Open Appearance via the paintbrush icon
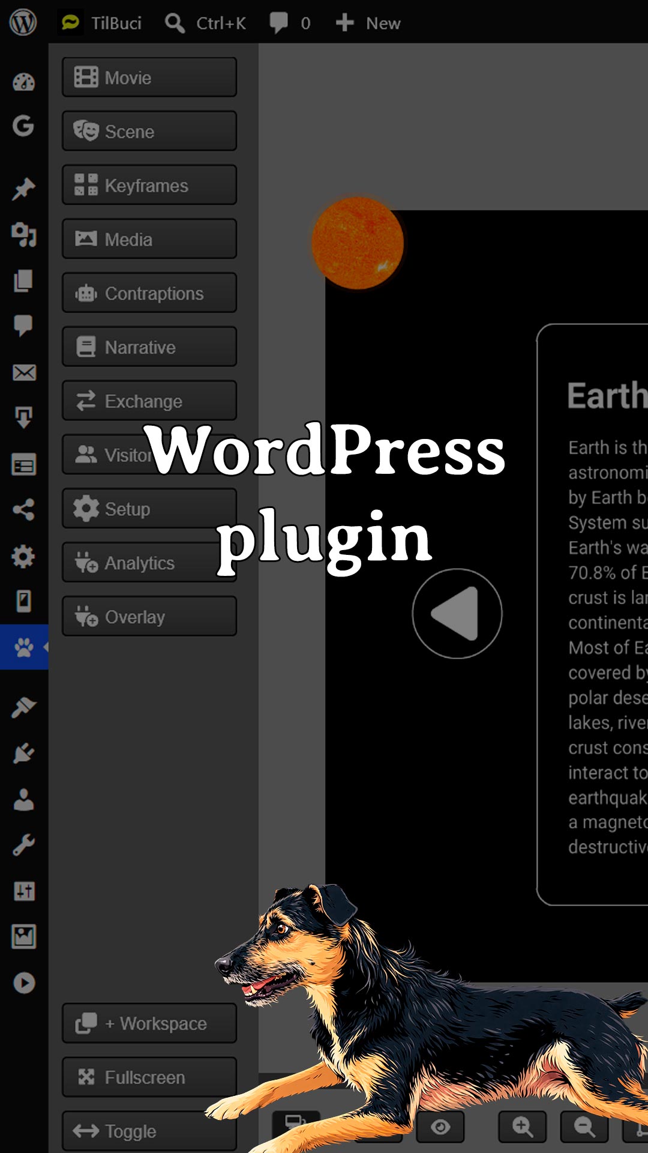648x1153 pixels. tap(24, 707)
